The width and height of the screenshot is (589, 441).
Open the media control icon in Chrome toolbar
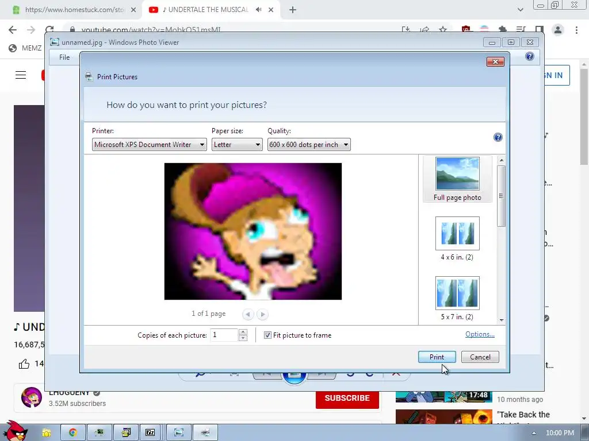521,29
